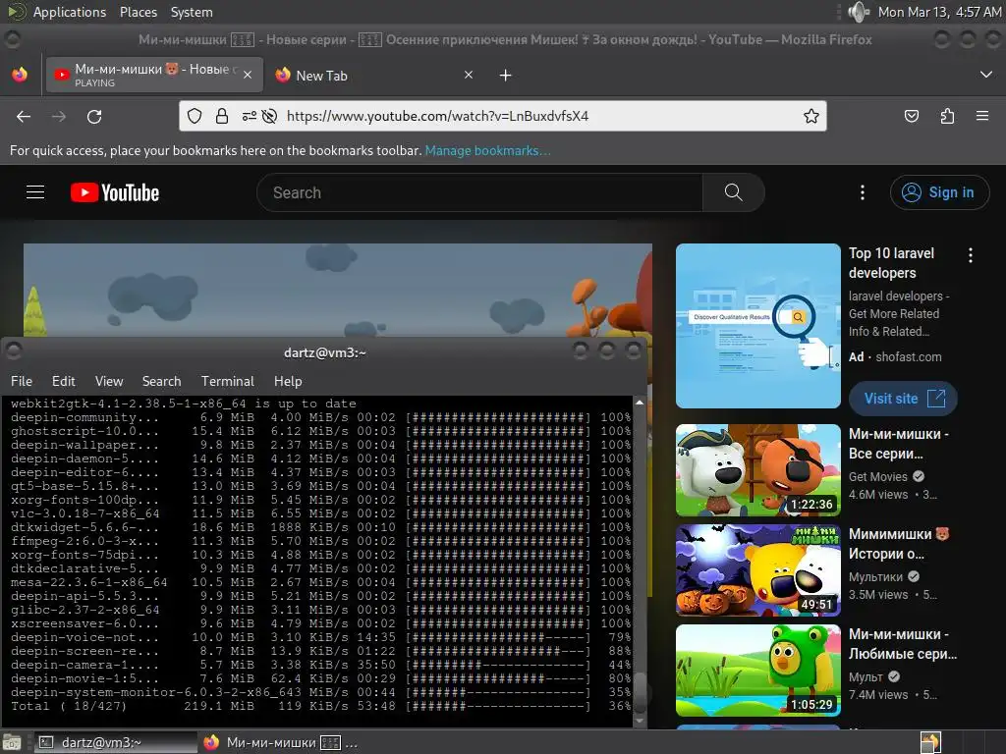The image size is (1006, 754).
Task: Open the Help menu in the terminal
Action: click(288, 381)
